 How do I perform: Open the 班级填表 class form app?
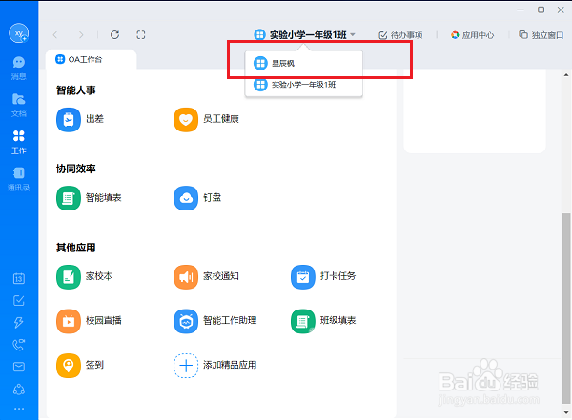tap(323, 321)
